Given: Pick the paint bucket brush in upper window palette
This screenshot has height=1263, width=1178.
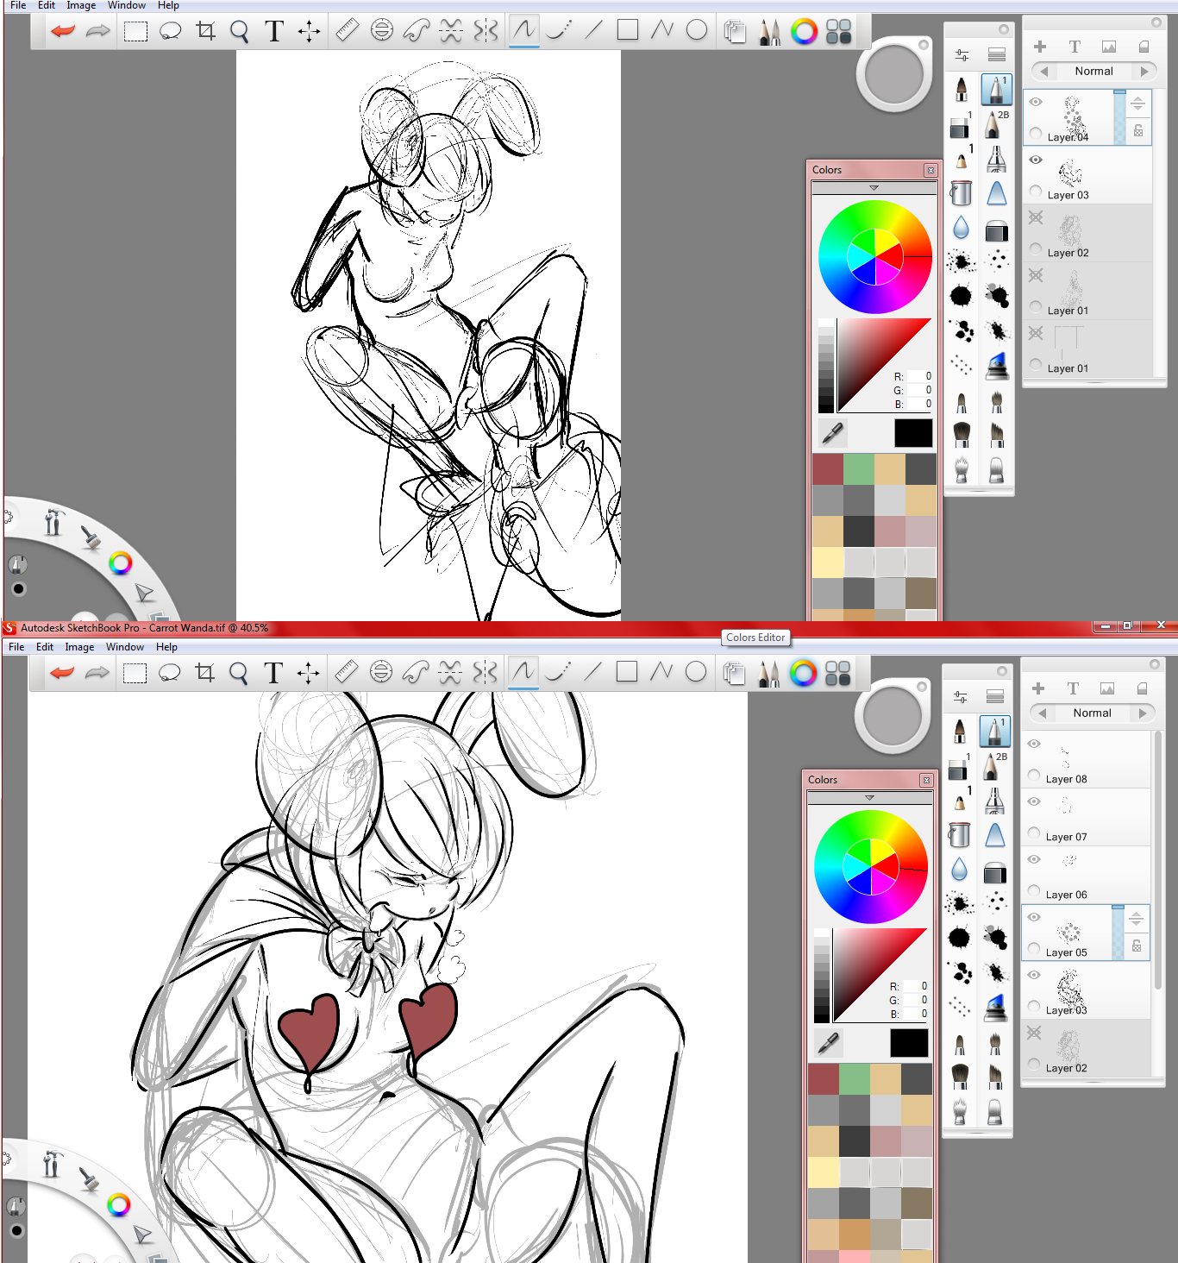Looking at the screenshot, I should click(961, 192).
